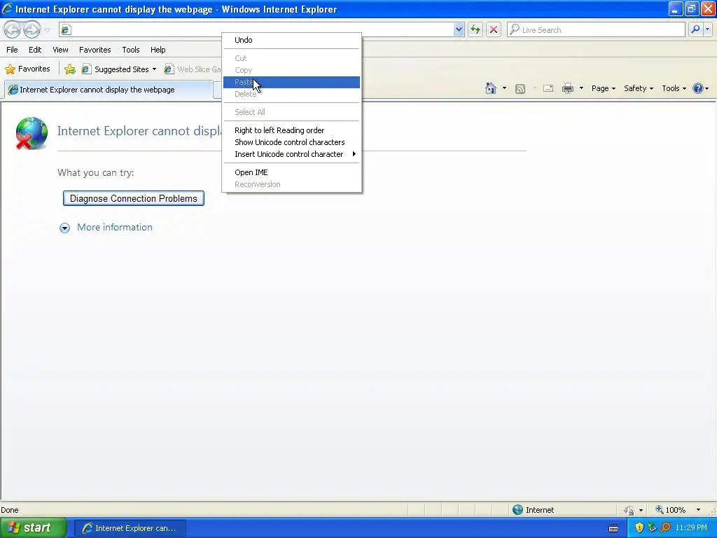This screenshot has width=717, height=538.
Task: Open the Favorites menu in menu bar
Action: [x=95, y=50]
